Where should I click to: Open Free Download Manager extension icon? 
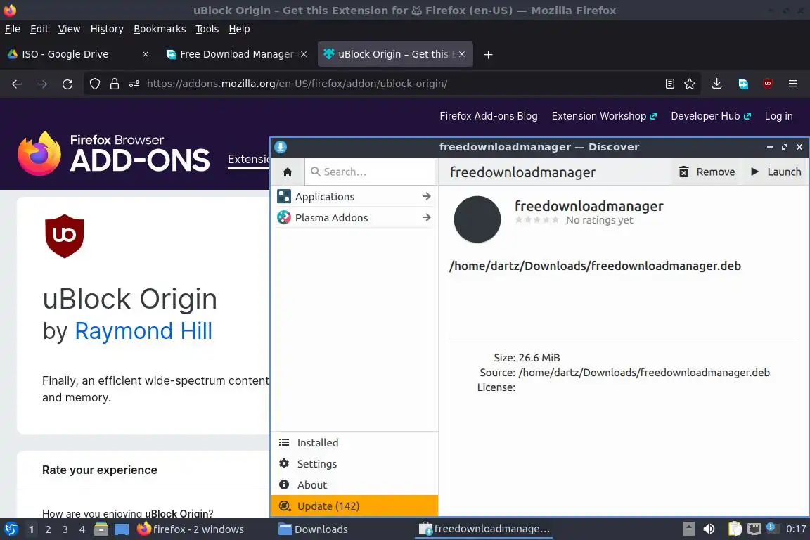(742, 84)
